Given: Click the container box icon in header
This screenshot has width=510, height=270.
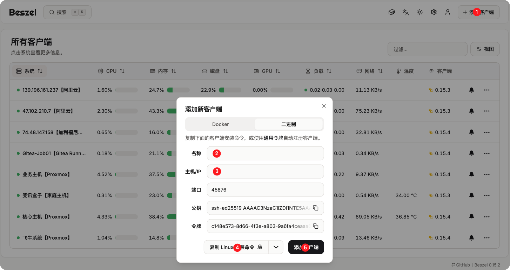Looking at the screenshot, I should pyautogui.click(x=392, y=12).
